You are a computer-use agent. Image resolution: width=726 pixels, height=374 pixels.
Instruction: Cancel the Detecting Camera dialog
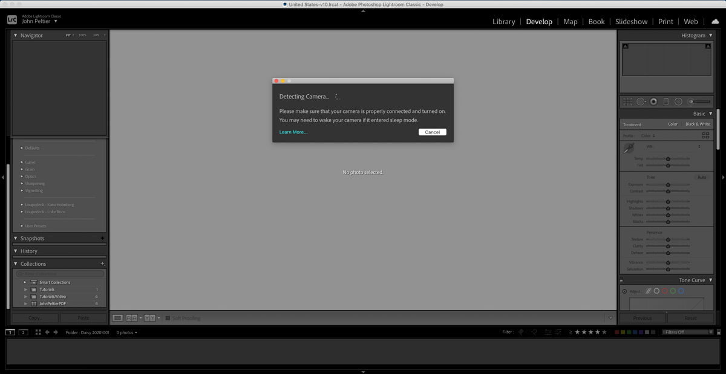[433, 132]
